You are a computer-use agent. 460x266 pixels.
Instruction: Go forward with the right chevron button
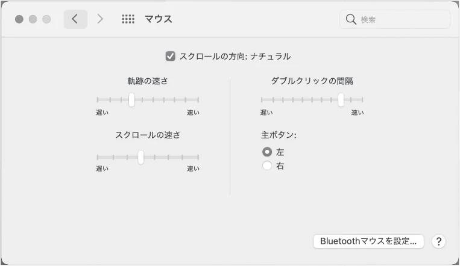point(100,19)
